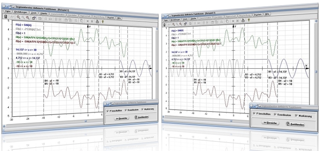The image size is (320, 151).
Task: Toggle 'Markierung' checkbox in left dialog
Action: 142,109
